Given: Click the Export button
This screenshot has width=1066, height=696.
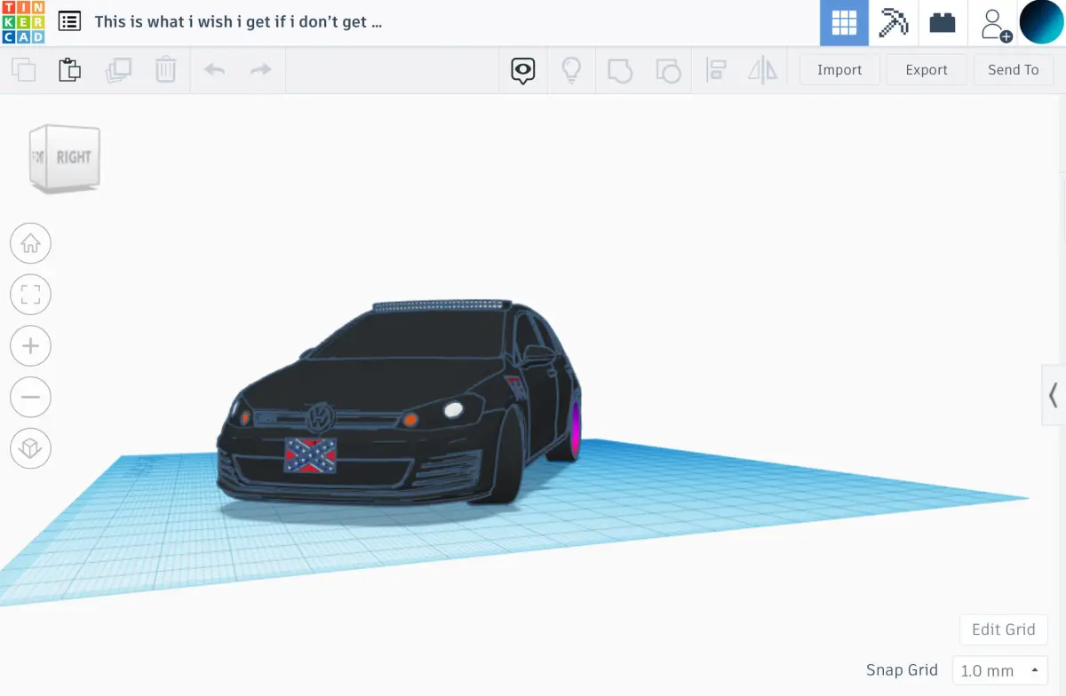Looking at the screenshot, I should pyautogui.click(x=927, y=70).
